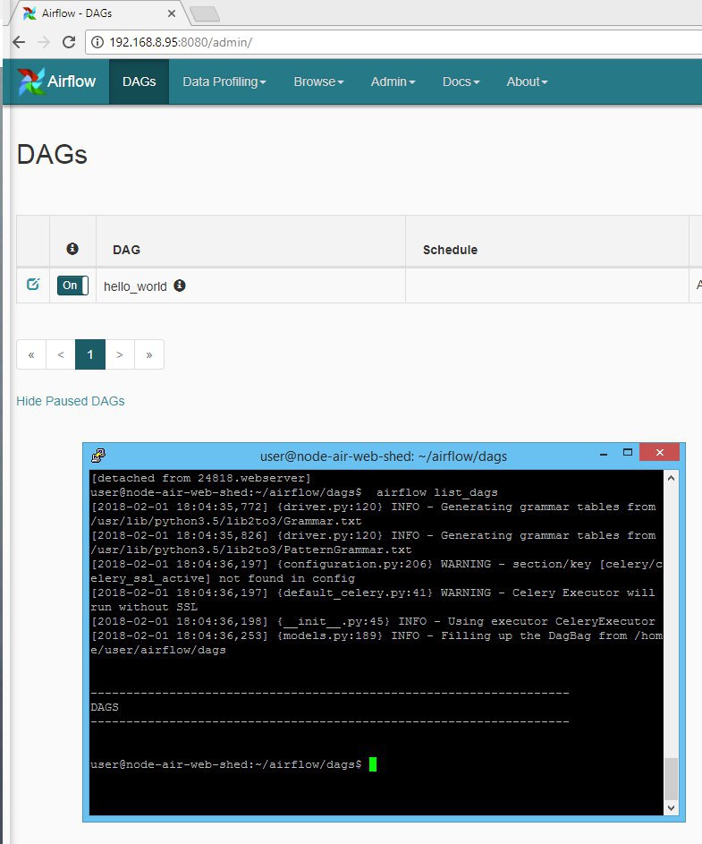Click the Airflow pinwheel logo
Screen dimensions: 702x844
click(30, 81)
